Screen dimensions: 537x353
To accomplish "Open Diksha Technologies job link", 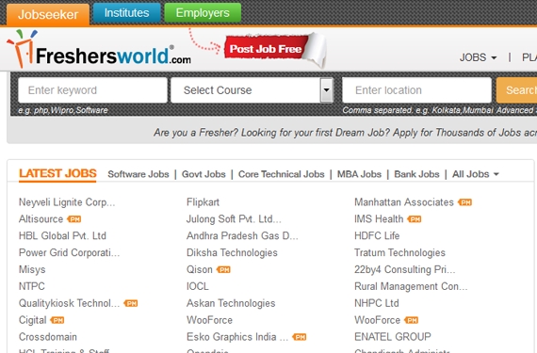I will tap(232, 252).
